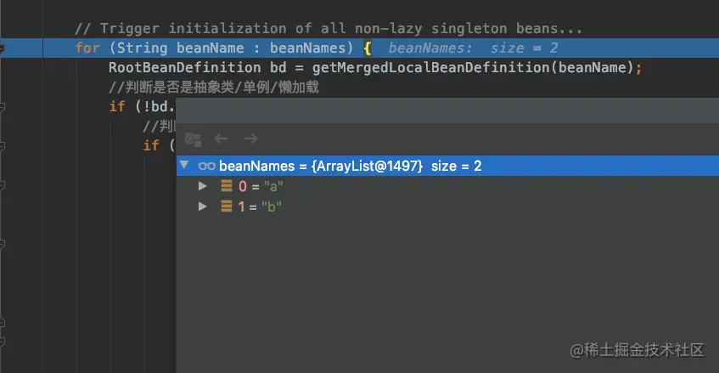Click the Trigger initialization comment line

click(329, 28)
